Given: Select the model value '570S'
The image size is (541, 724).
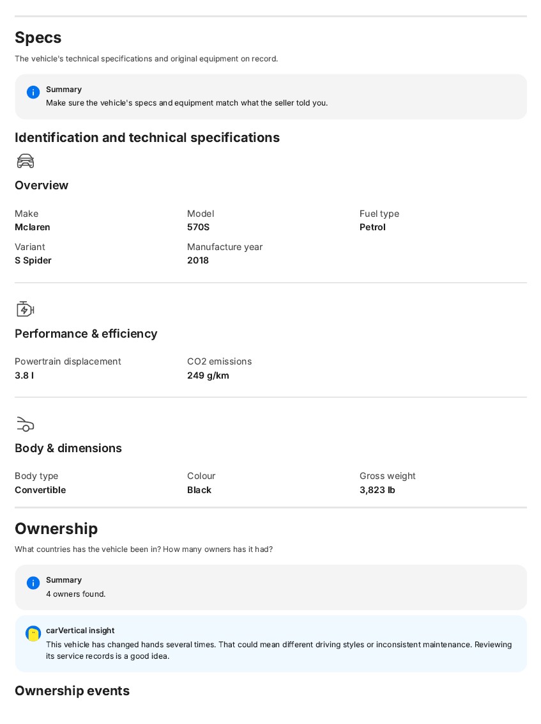Looking at the screenshot, I should click(198, 227).
